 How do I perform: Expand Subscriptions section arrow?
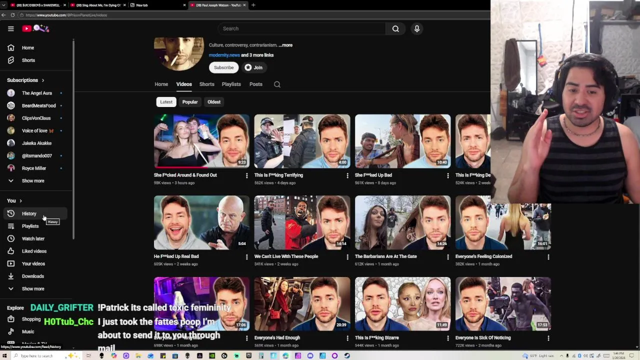(43, 80)
